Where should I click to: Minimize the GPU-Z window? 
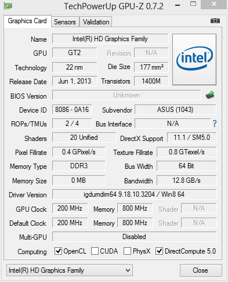tap(178, 5)
